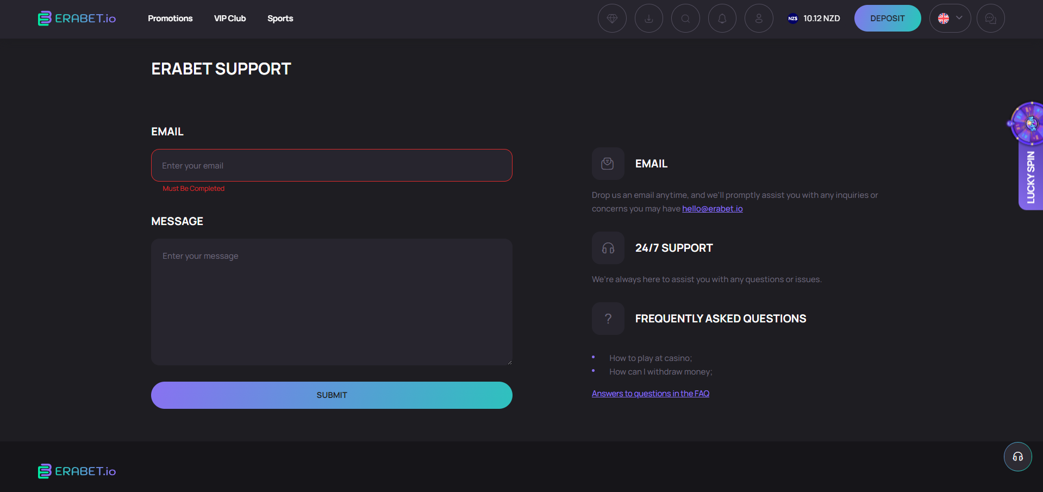Open the Promotions menu item
This screenshot has height=492, width=1043.
coord(170,18)
